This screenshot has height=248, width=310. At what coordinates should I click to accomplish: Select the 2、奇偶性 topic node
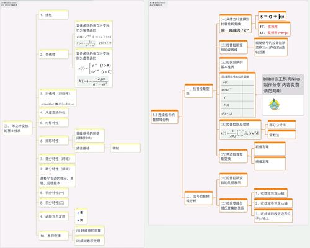click(53, 55)
